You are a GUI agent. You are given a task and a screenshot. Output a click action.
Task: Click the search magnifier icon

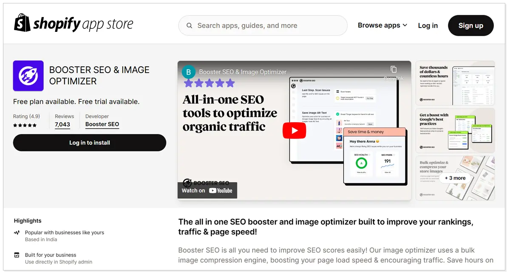(190, 25)
